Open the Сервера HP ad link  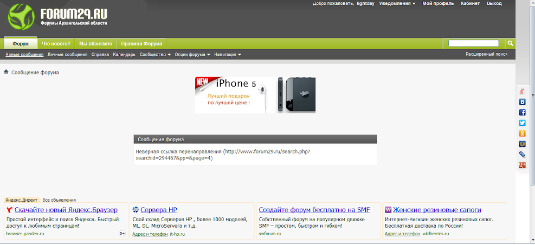(x=159, y=210)
